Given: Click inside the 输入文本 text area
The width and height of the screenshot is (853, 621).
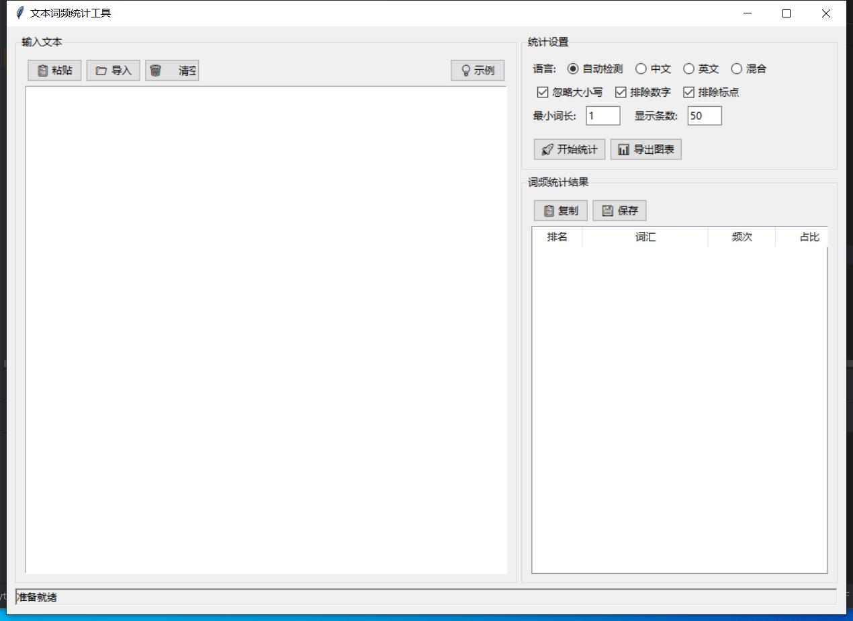Looking at the screenshot, I should pyautogui.click(x=266, y=330).
